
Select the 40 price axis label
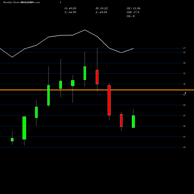pyautogui.click(x=184, y=147)
